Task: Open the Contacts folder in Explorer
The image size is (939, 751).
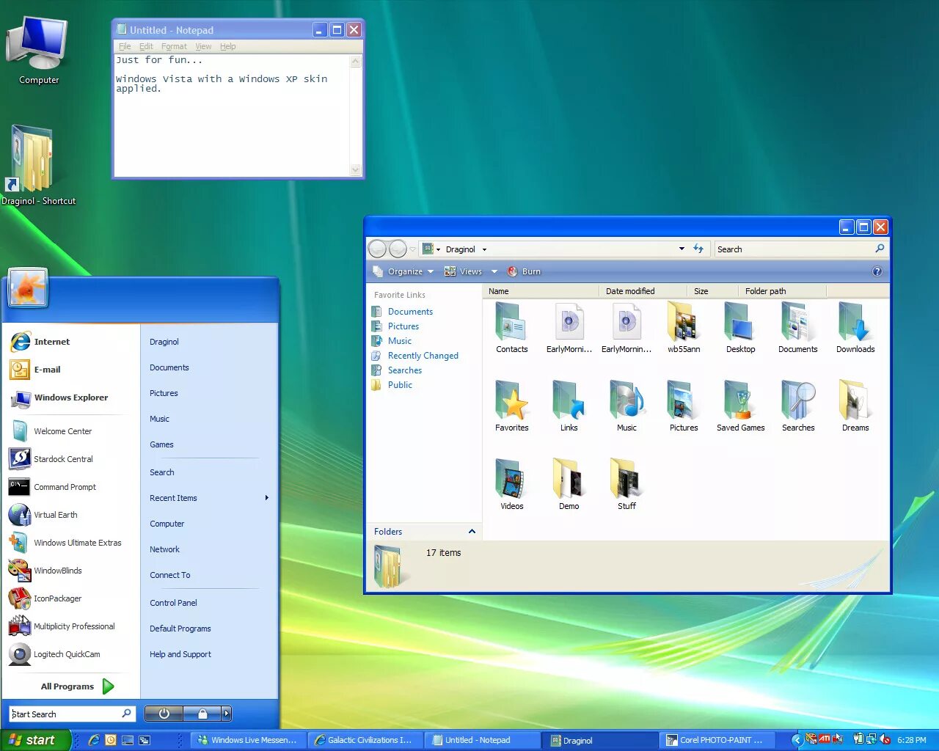Action: [512, 328]
